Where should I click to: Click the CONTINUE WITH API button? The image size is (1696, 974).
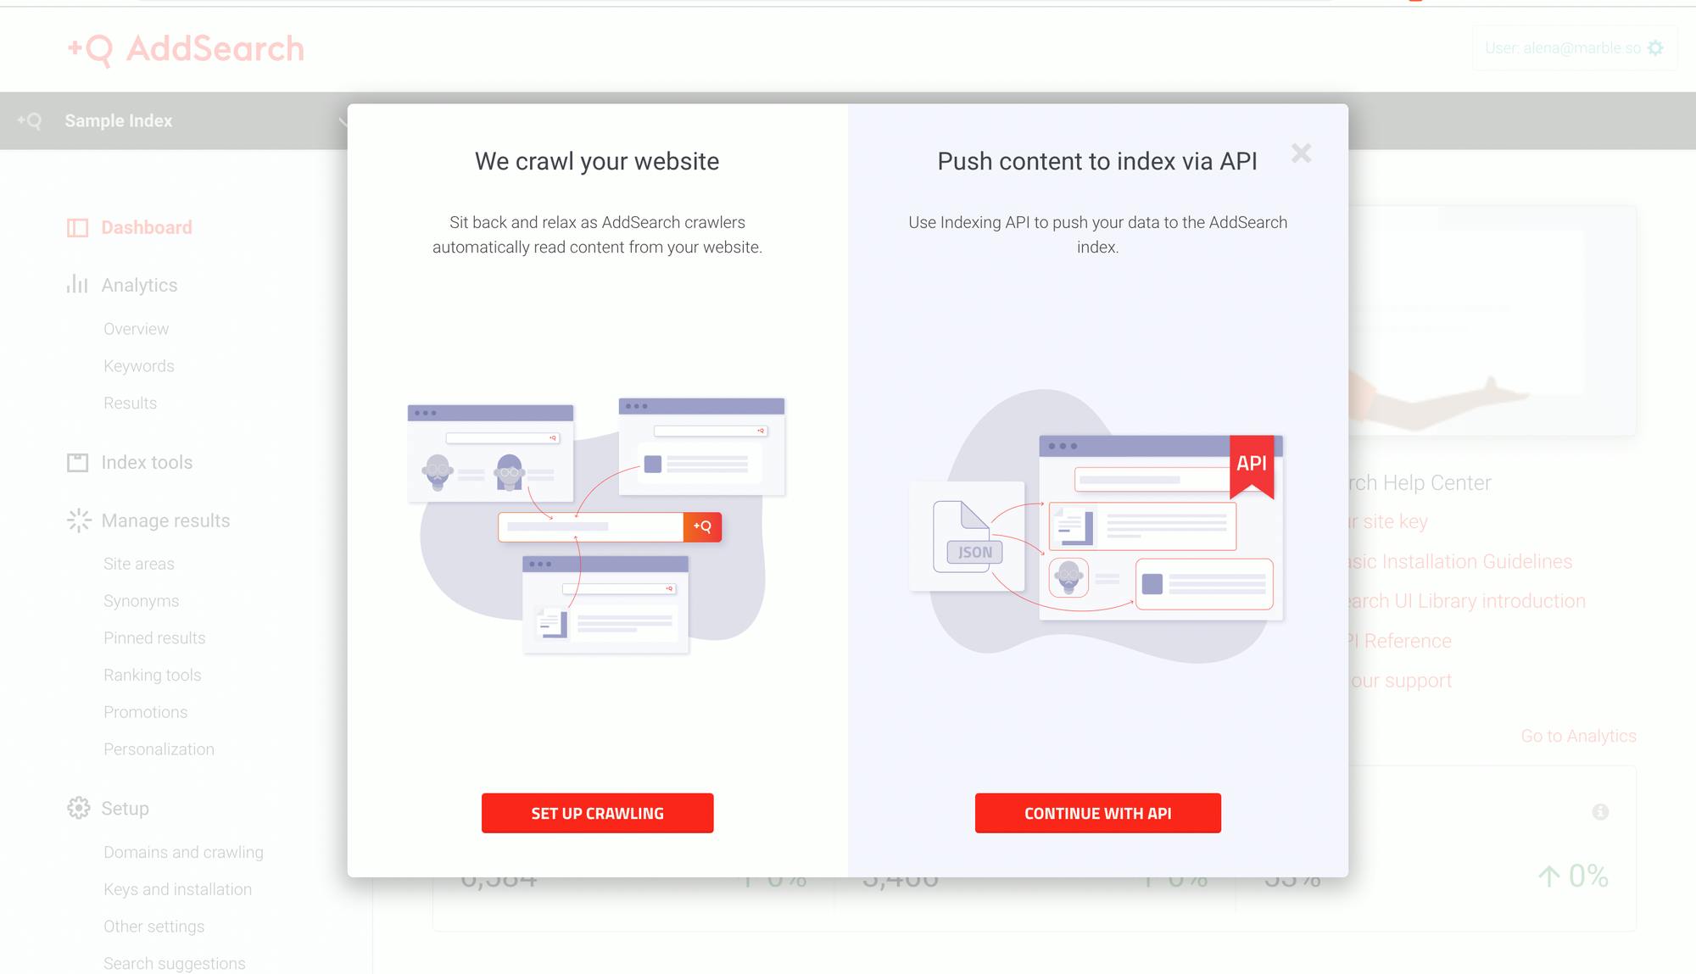(1097, 813)
